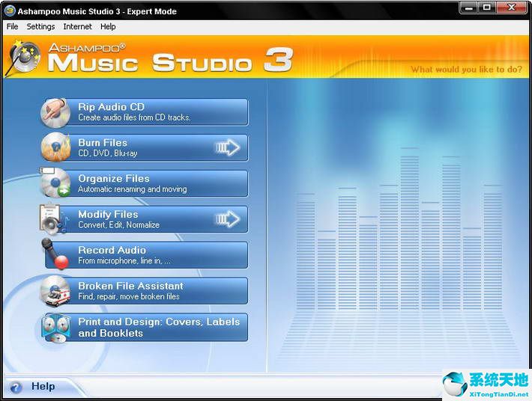Open the Settings menu
532x401 pixels.
pyautogui.click(x=40, y=26)
